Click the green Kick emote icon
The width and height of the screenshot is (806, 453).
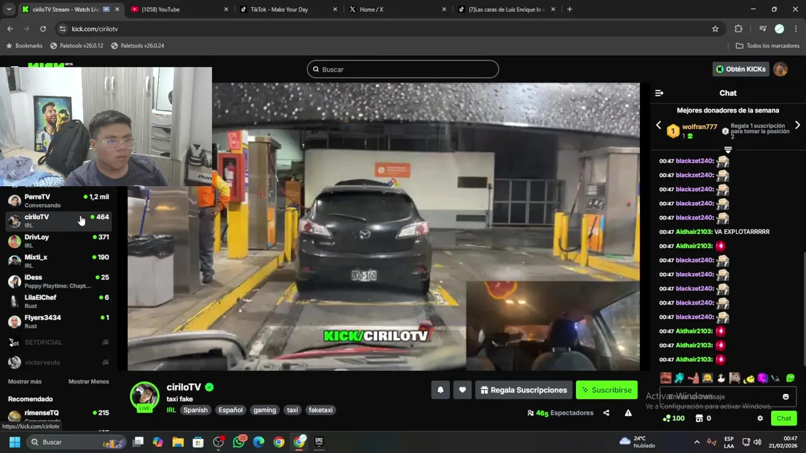point(790,378)
